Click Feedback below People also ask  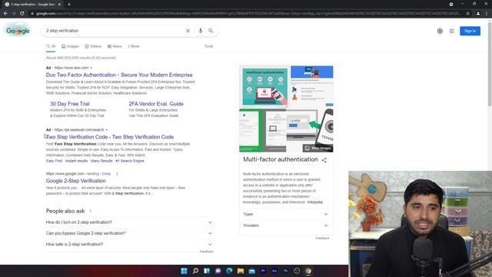[206, 252]
